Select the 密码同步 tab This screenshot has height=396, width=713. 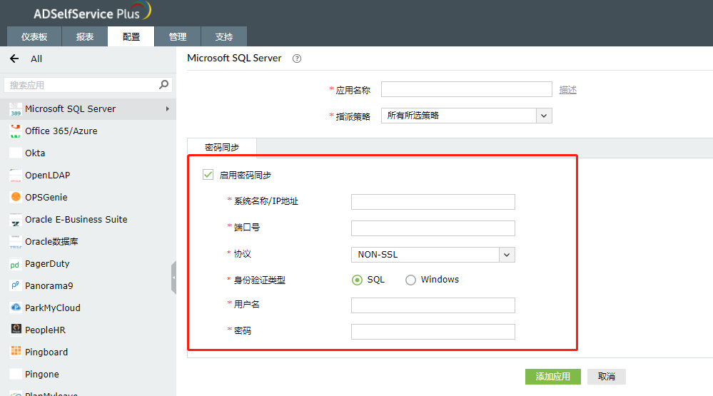[x=222, y=147]
